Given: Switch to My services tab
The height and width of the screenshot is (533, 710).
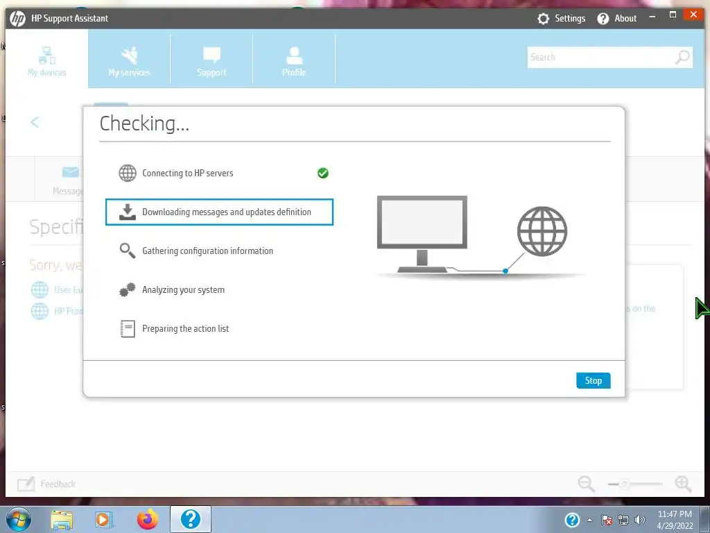Looking at the screenshot, I should [129, 62].
